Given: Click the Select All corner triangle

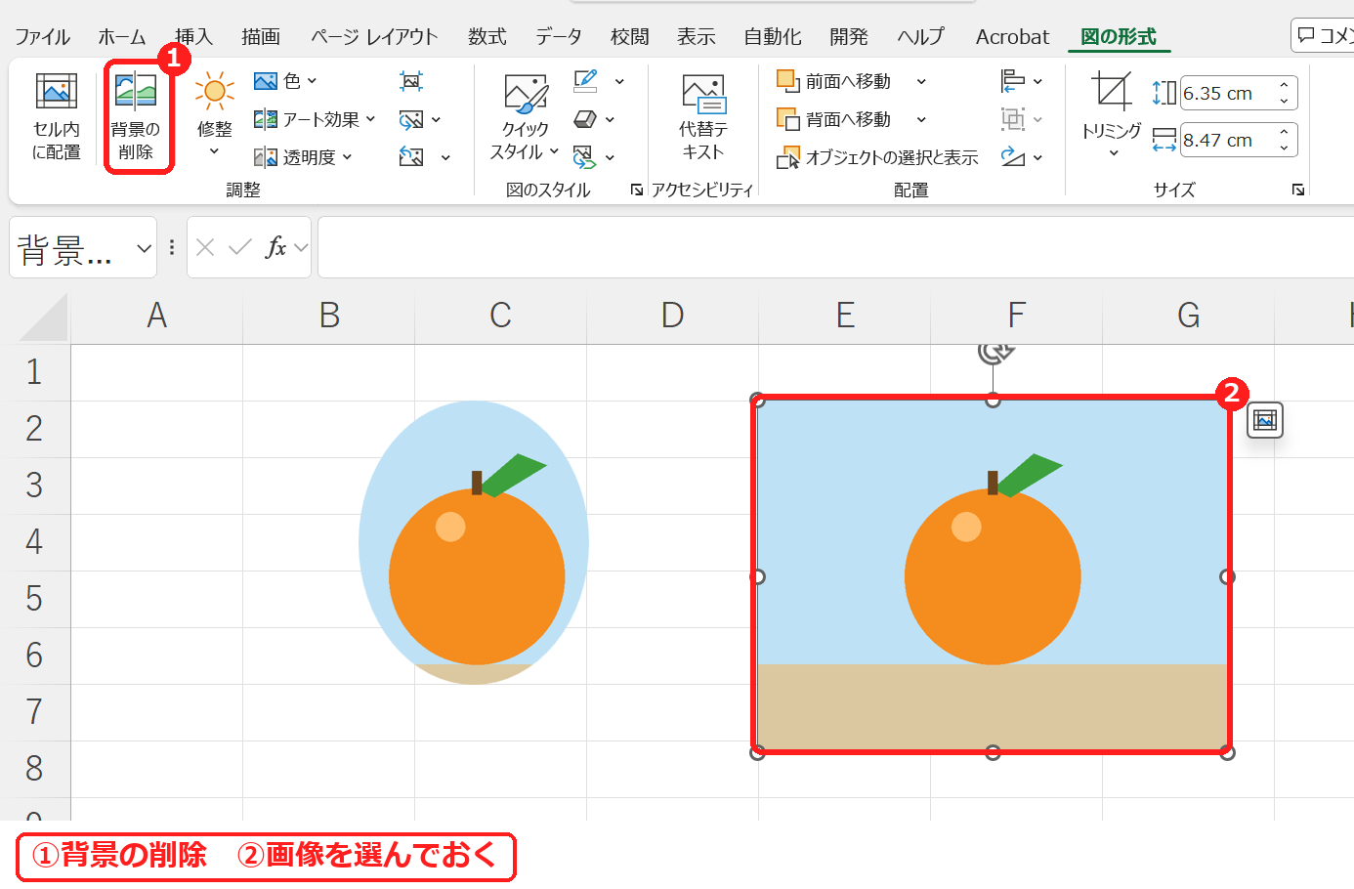Looking at the screenshot, I should pos(43,317).
